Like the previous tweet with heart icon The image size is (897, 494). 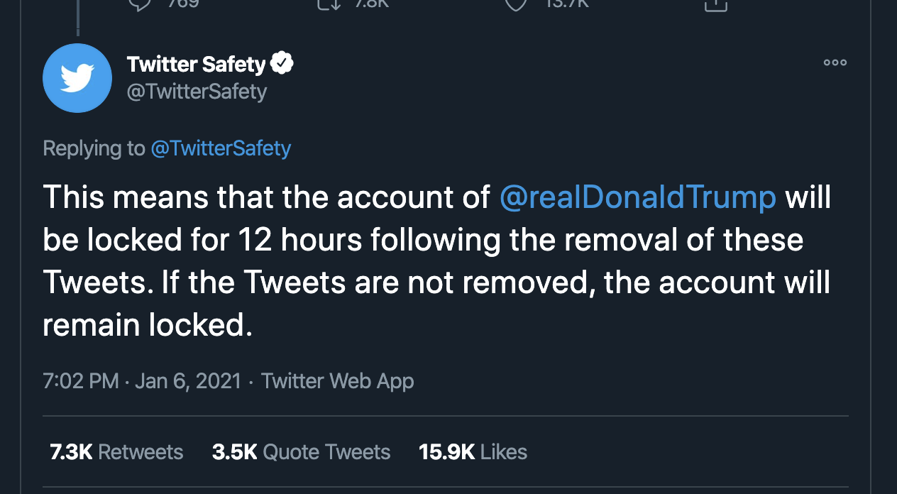point(516,4)
